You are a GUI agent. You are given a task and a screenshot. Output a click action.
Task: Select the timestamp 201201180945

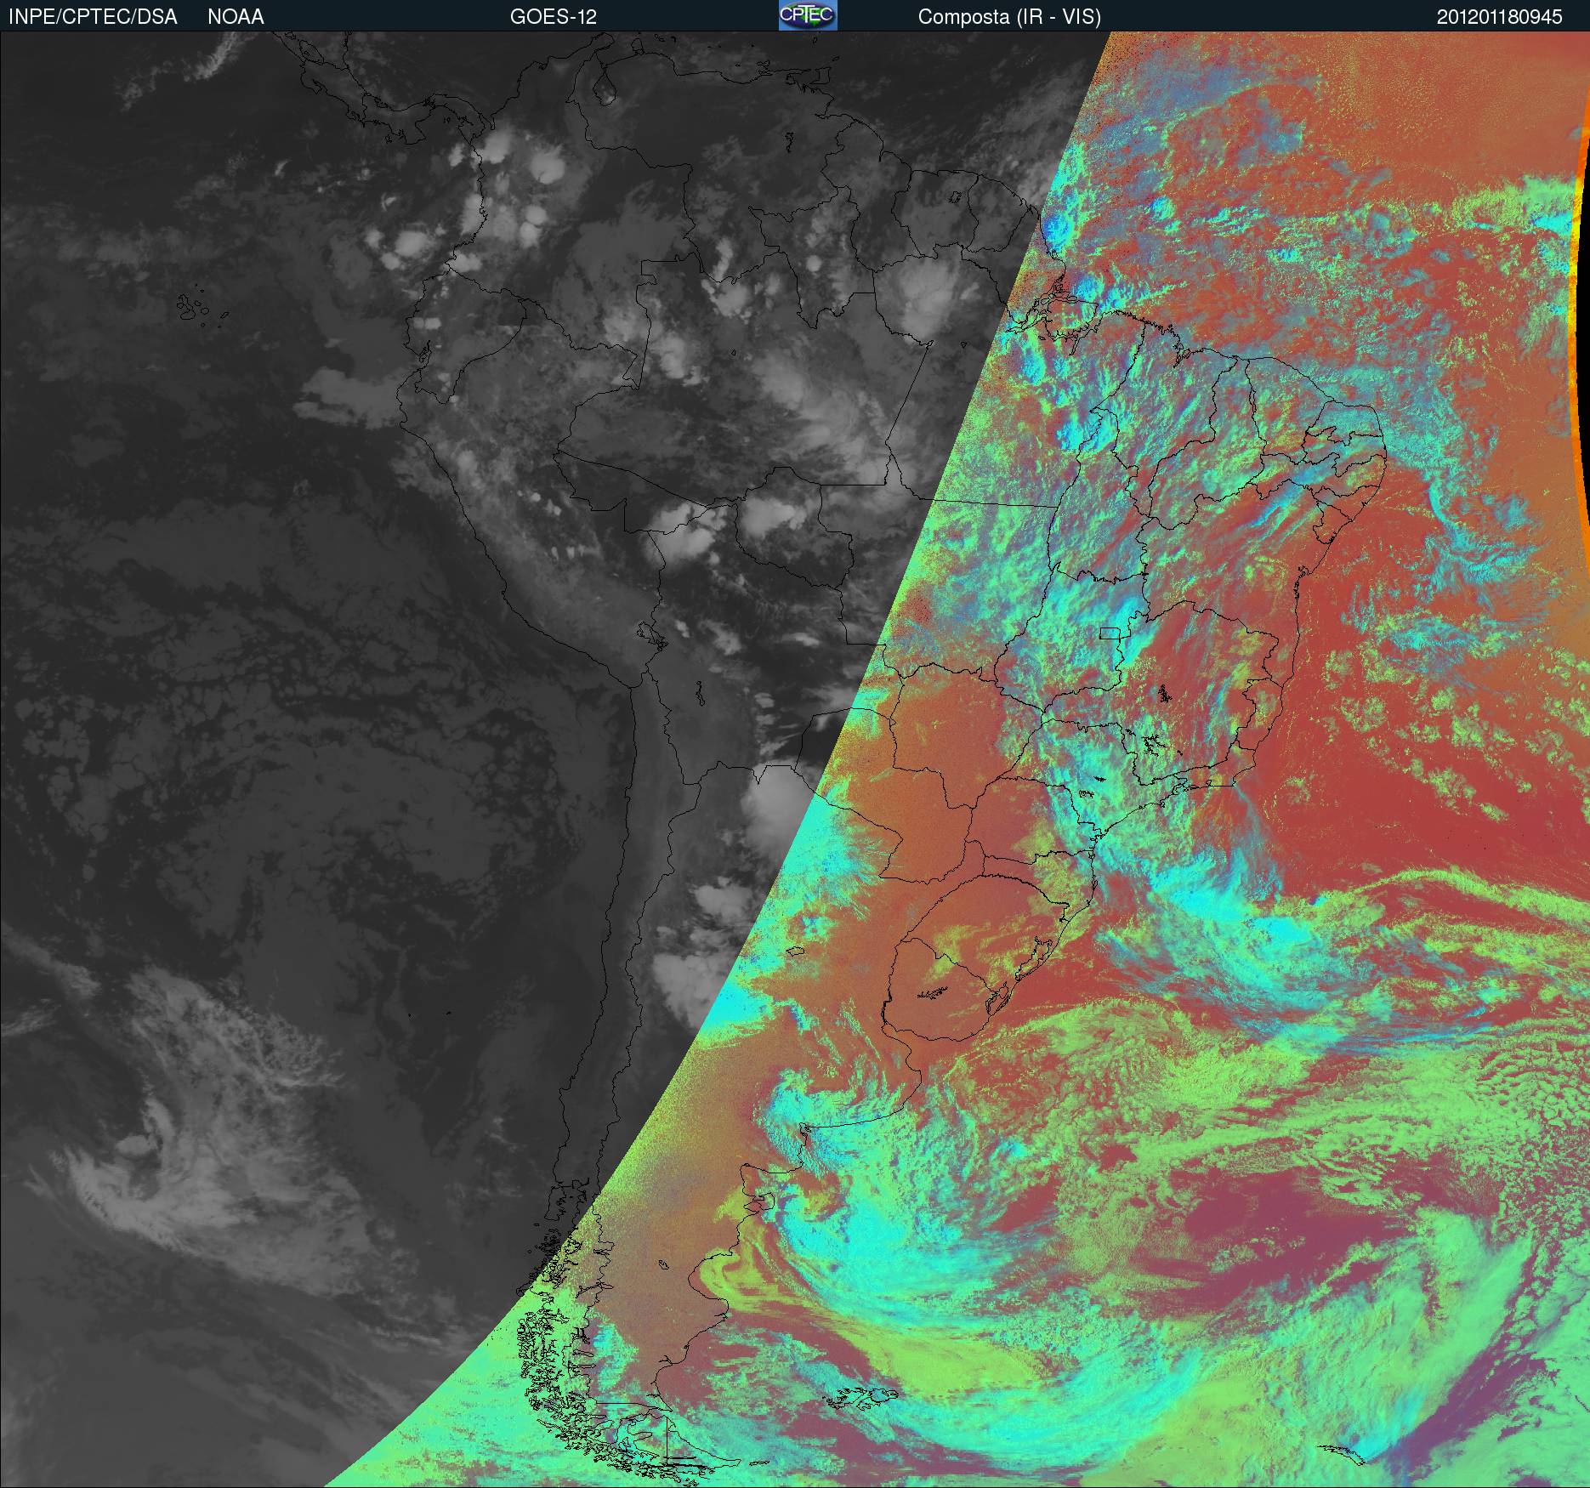(x=1500, y=17)
